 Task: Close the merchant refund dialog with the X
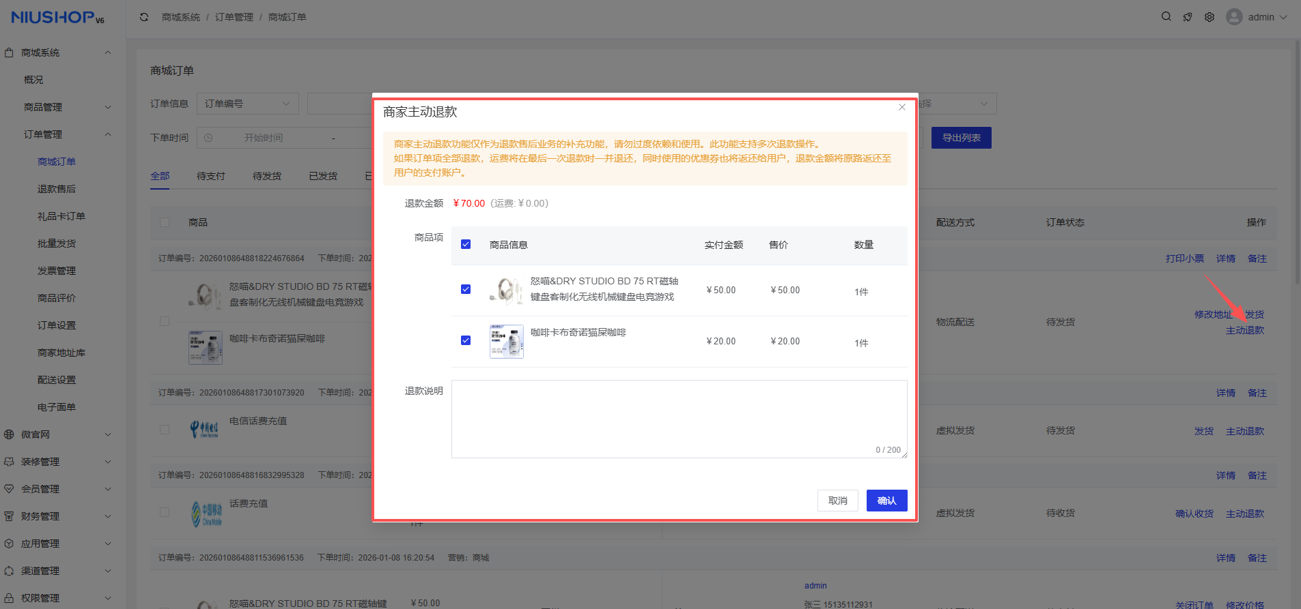point(902,107)
